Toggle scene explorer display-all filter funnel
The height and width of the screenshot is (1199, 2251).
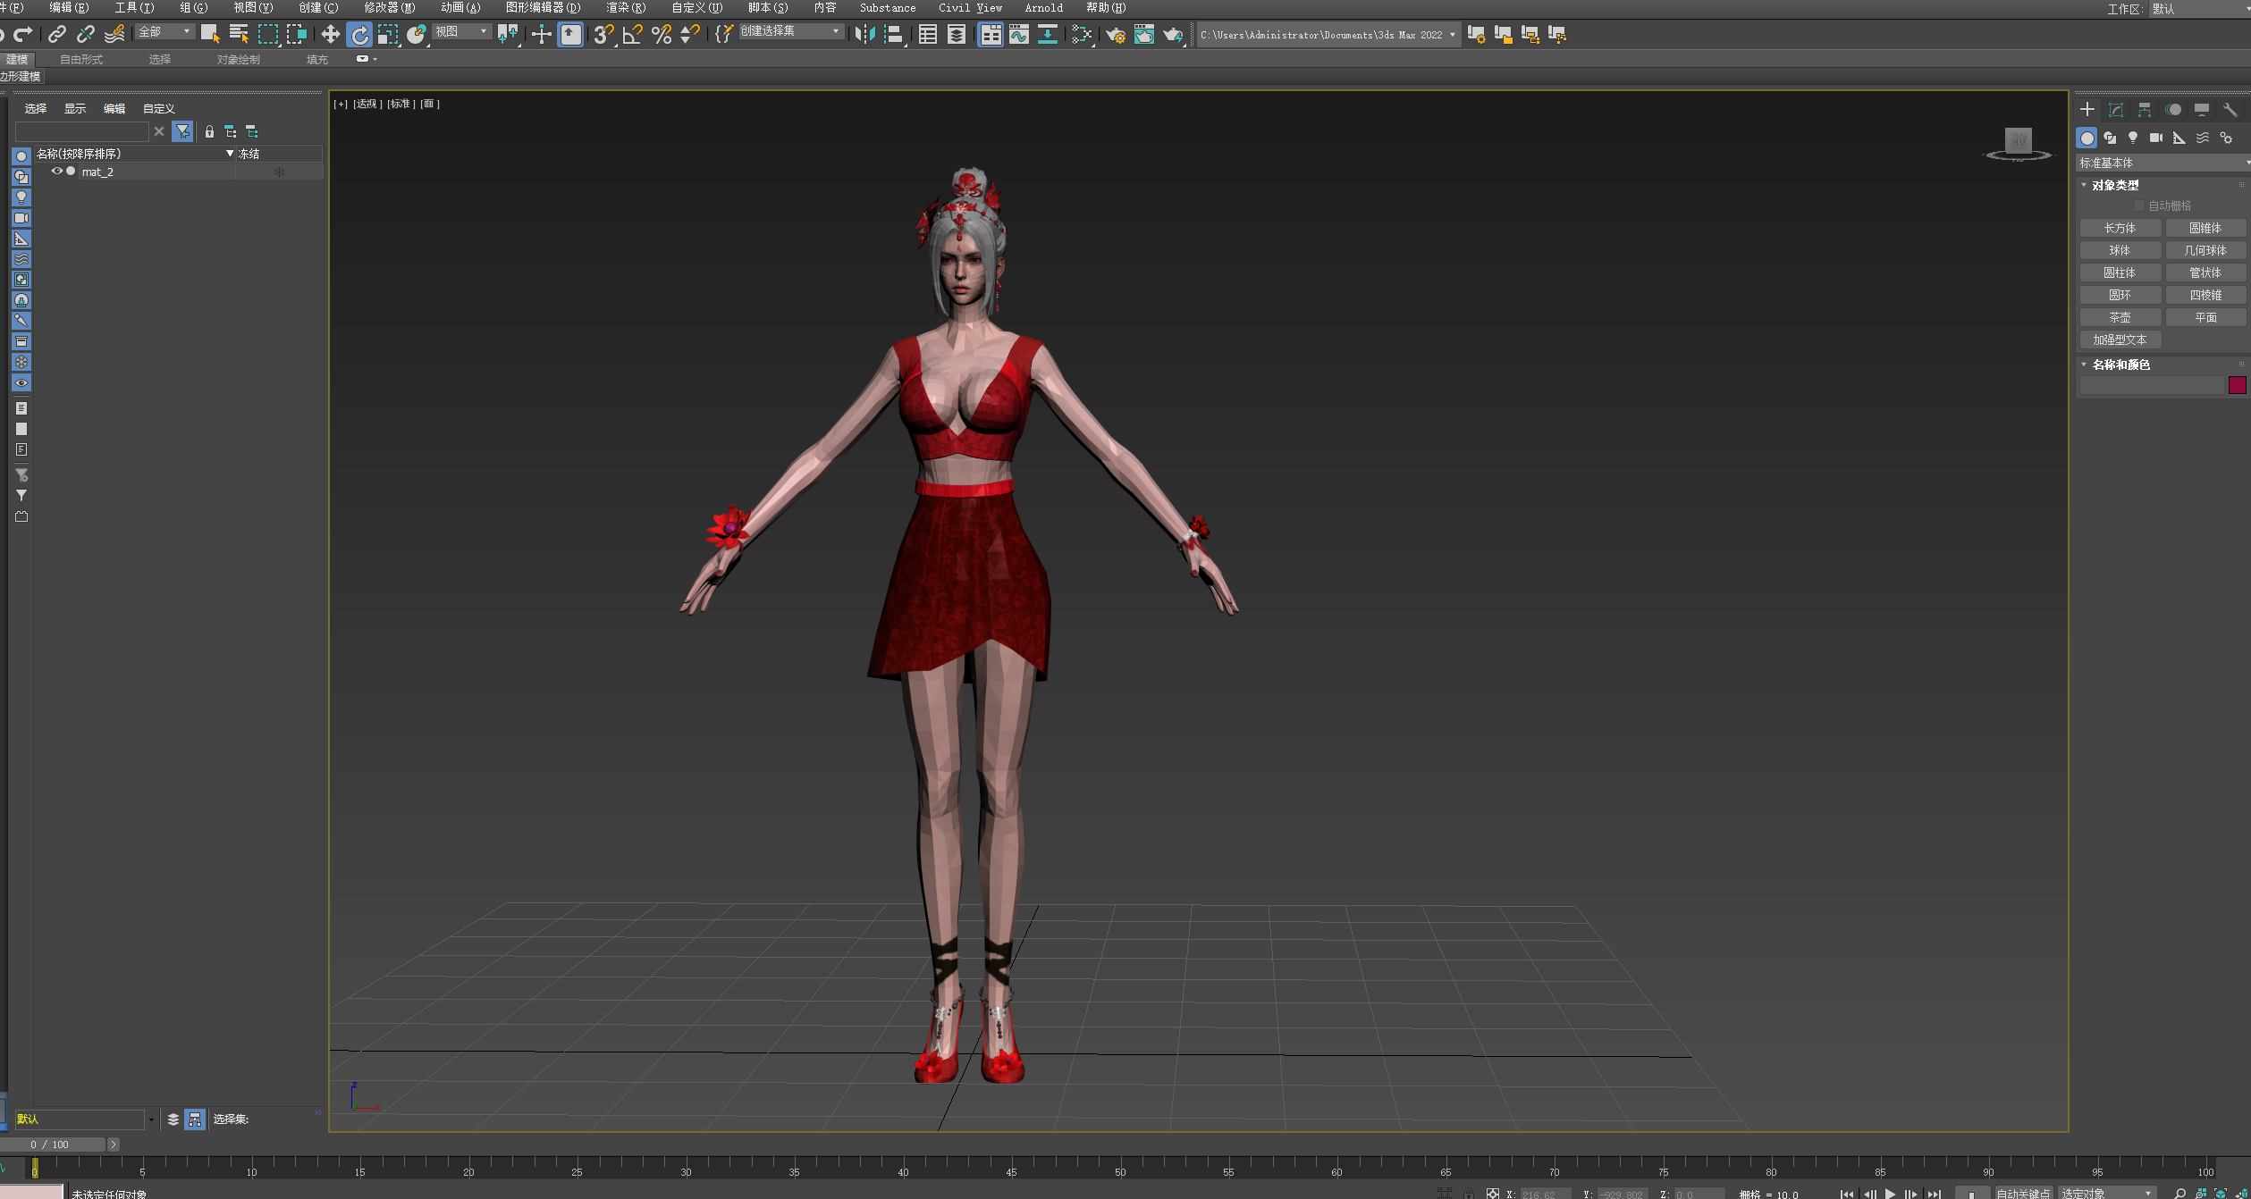tap(182, 131)
